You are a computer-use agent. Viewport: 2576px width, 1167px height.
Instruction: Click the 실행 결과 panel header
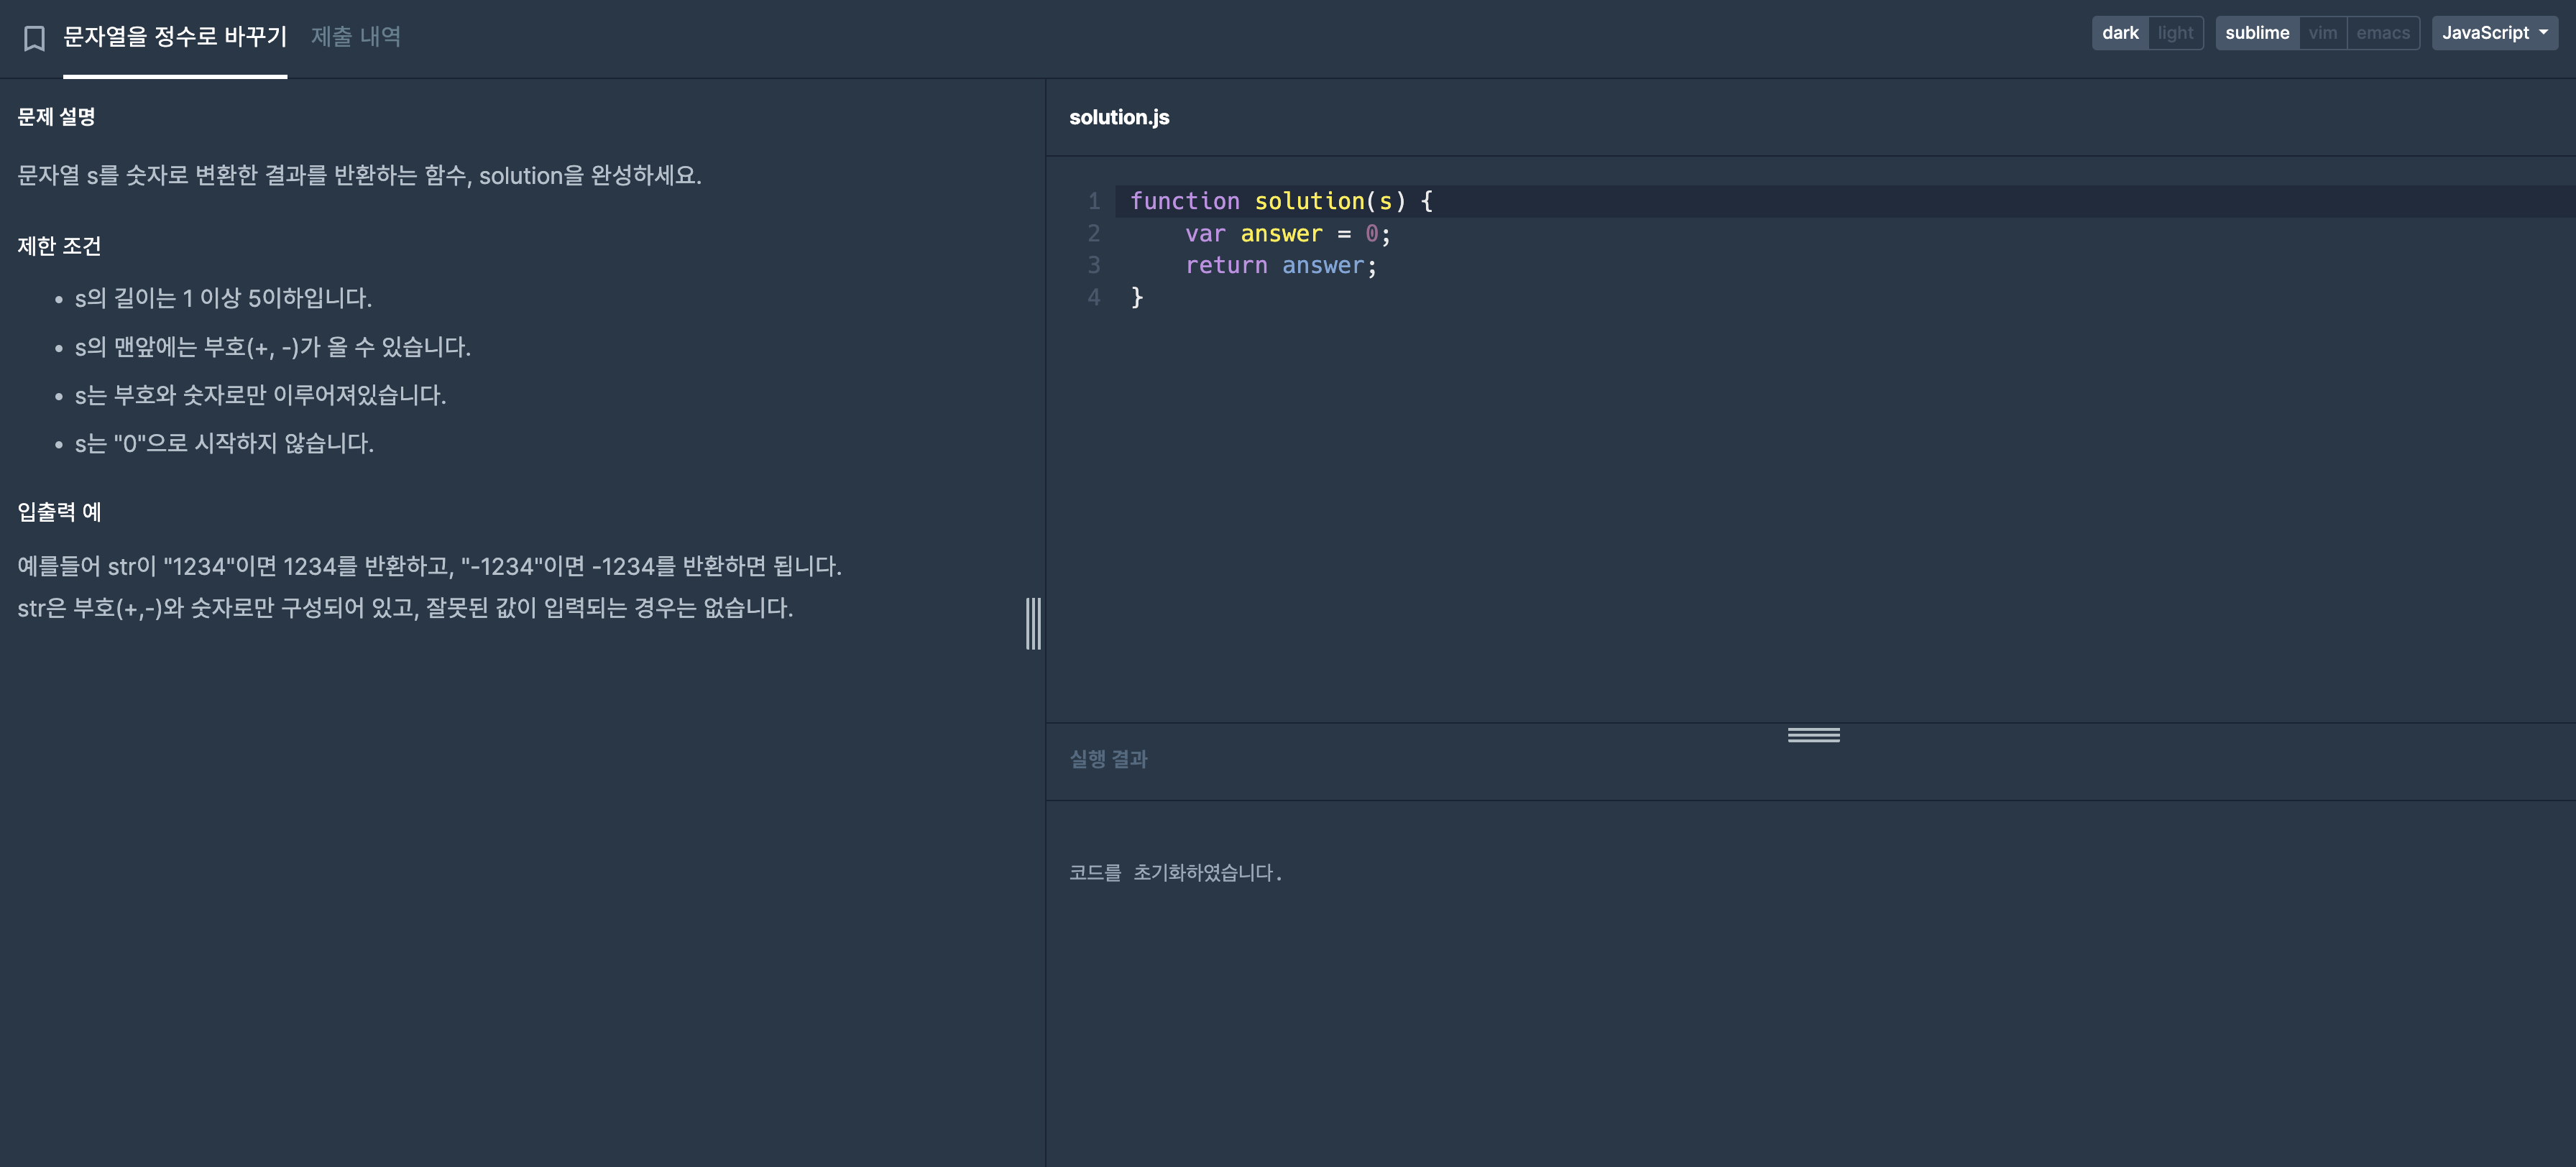point(1108,759)
